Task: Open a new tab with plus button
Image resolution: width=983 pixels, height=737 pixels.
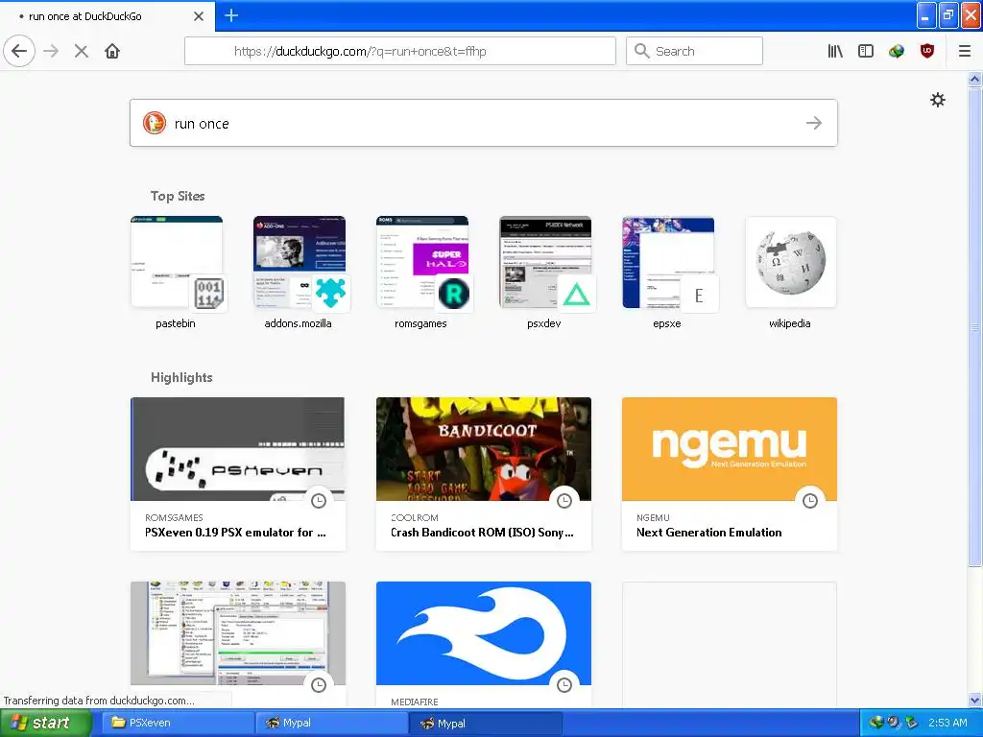Action: click(x=231, y=15)
